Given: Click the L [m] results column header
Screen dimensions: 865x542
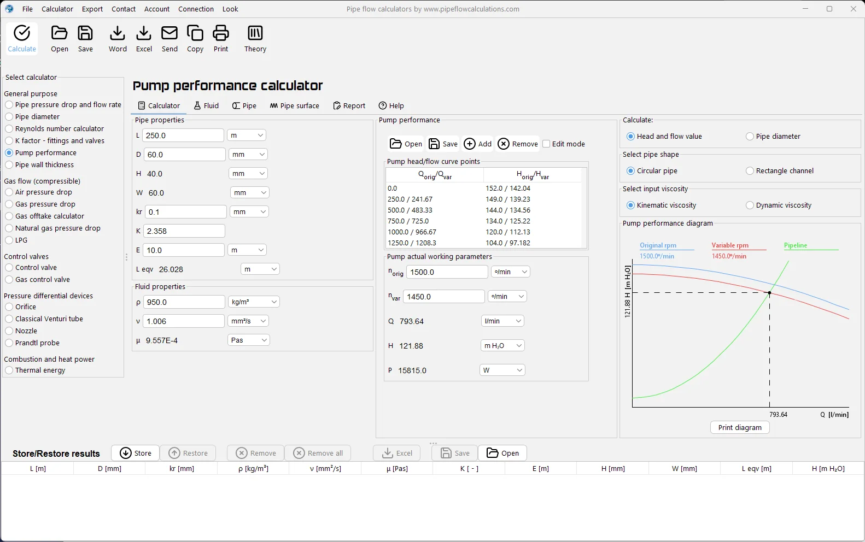Looking at the screenshot, I should click(x=38, y=468).
